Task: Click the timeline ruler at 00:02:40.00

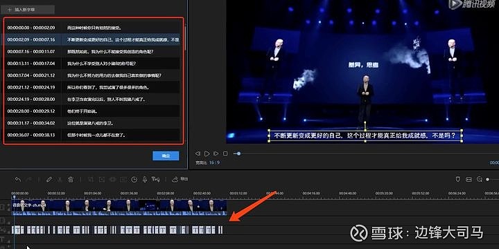Action: click(202, 193)
